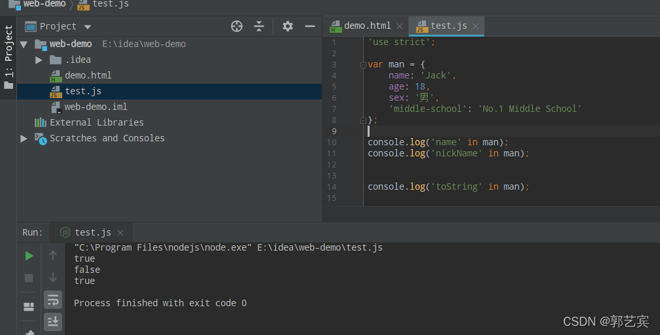Run test.js with the green play button

(29, 255)
